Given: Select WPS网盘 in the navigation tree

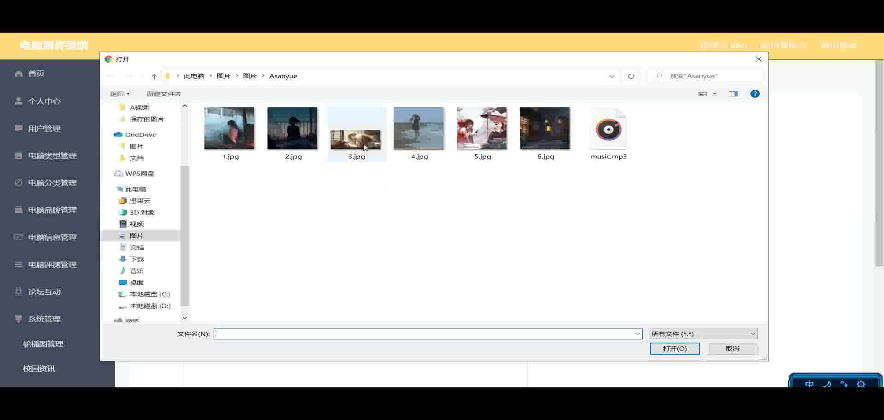Looking at the screenshot, I should 140,174.
